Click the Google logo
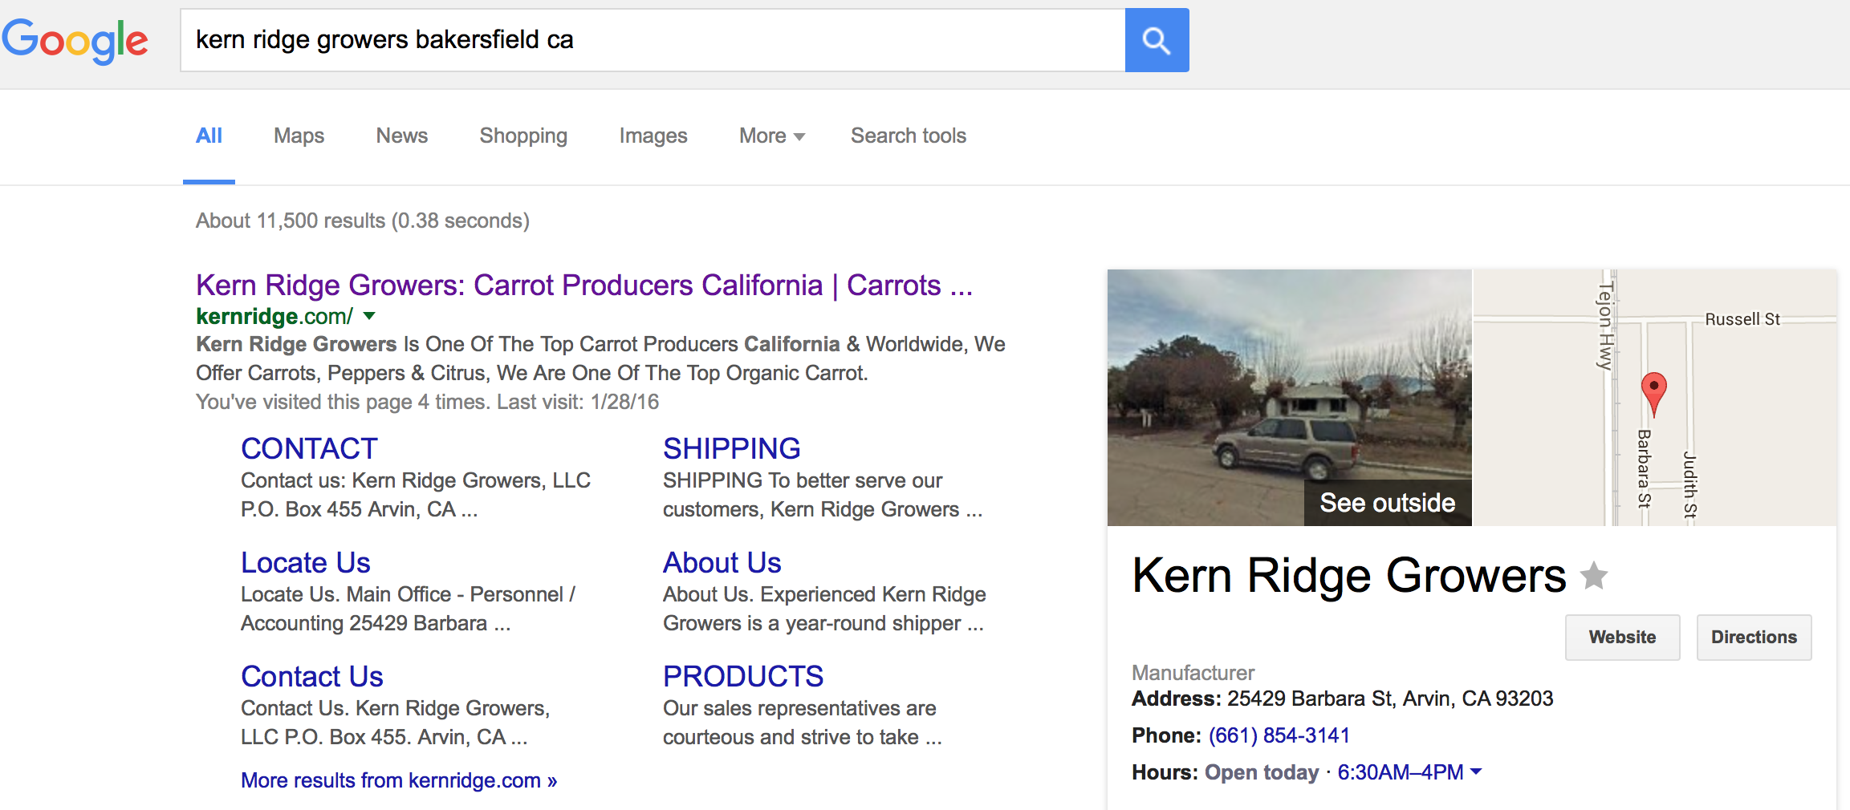The image size is (1850, 810). [x=75, y=41]
